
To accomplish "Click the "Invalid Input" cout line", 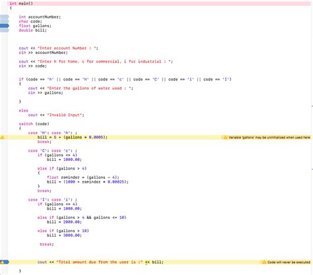I will coord(56,115).
